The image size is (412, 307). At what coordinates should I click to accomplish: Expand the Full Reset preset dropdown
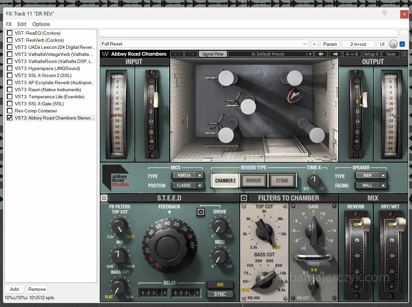tap(305, 44)
